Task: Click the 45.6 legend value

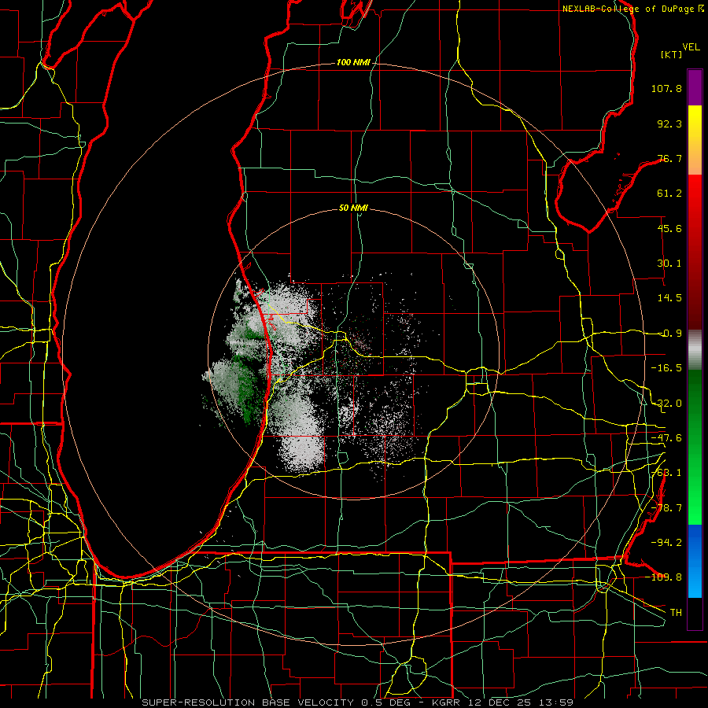Action: tap(669, 228)
